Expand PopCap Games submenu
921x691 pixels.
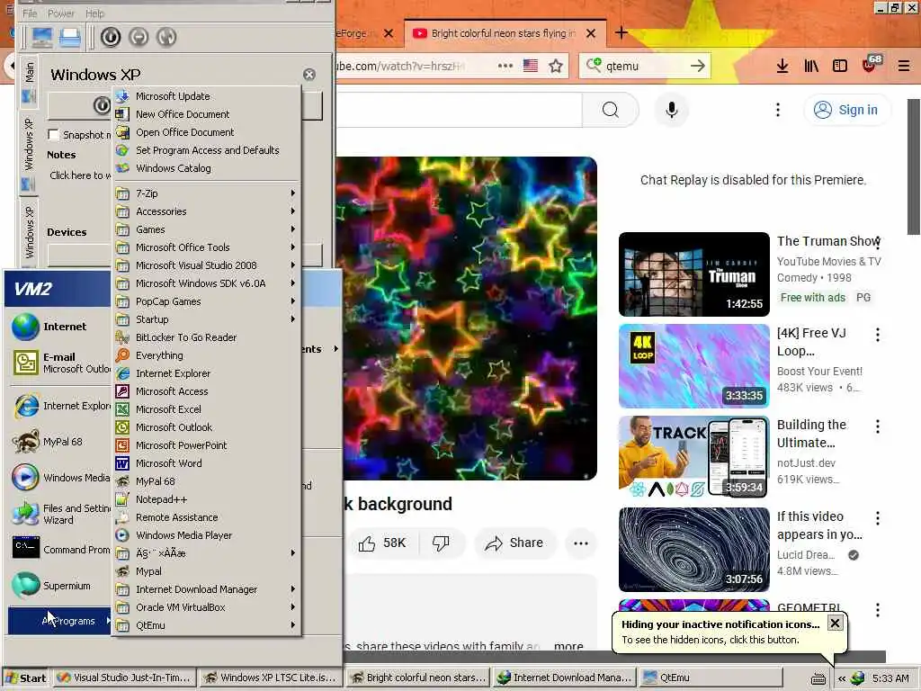(206, 301)
